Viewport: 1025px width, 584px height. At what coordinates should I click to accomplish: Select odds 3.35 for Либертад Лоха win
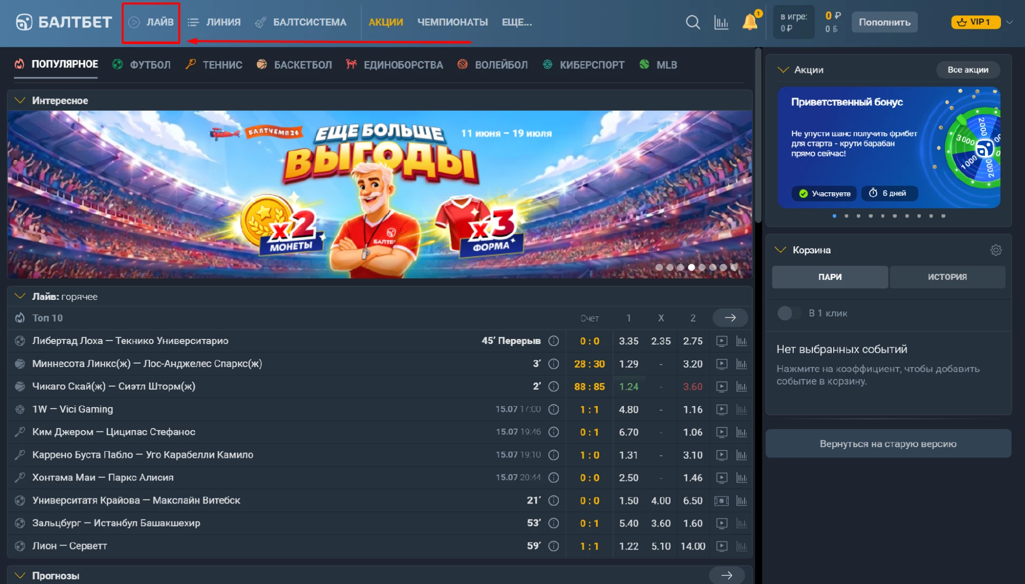pos(629,341)
